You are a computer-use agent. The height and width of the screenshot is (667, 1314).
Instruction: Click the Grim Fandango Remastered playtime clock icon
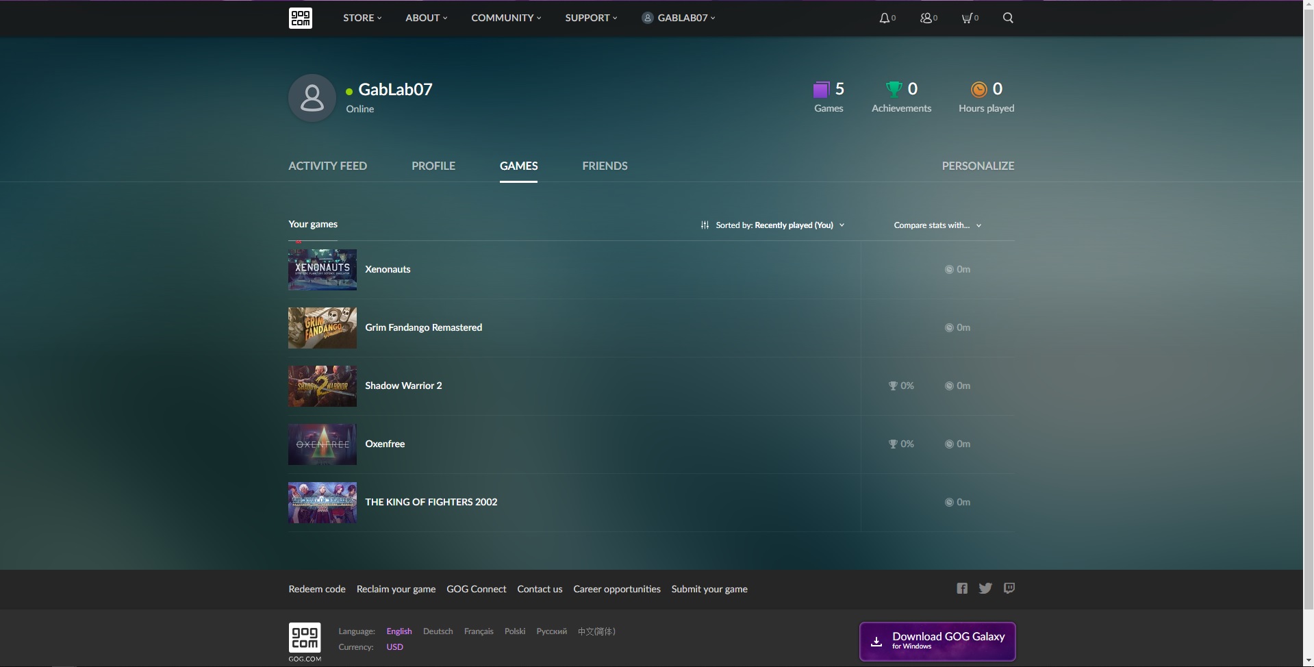[949, 327]
